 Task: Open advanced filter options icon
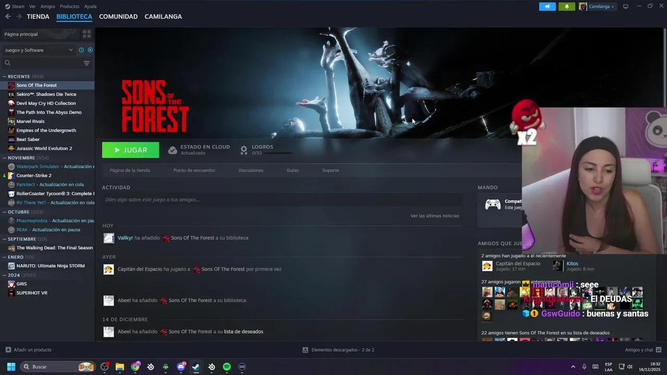tap(87, 63)
